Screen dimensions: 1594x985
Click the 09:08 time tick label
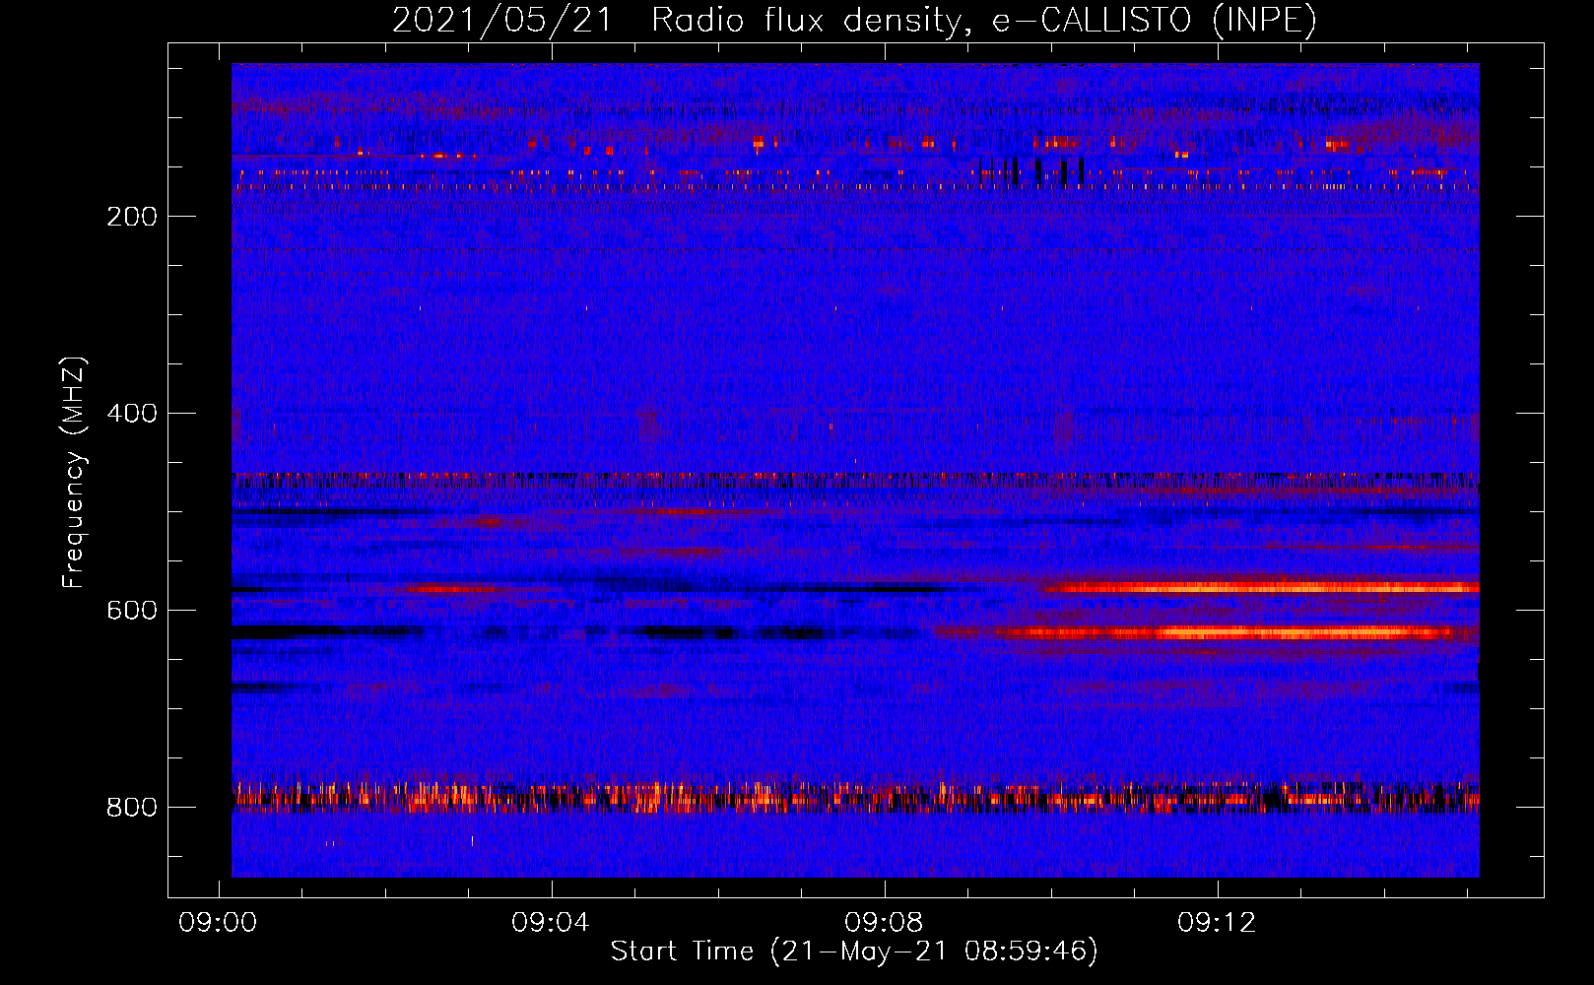(x=885, y=923)
